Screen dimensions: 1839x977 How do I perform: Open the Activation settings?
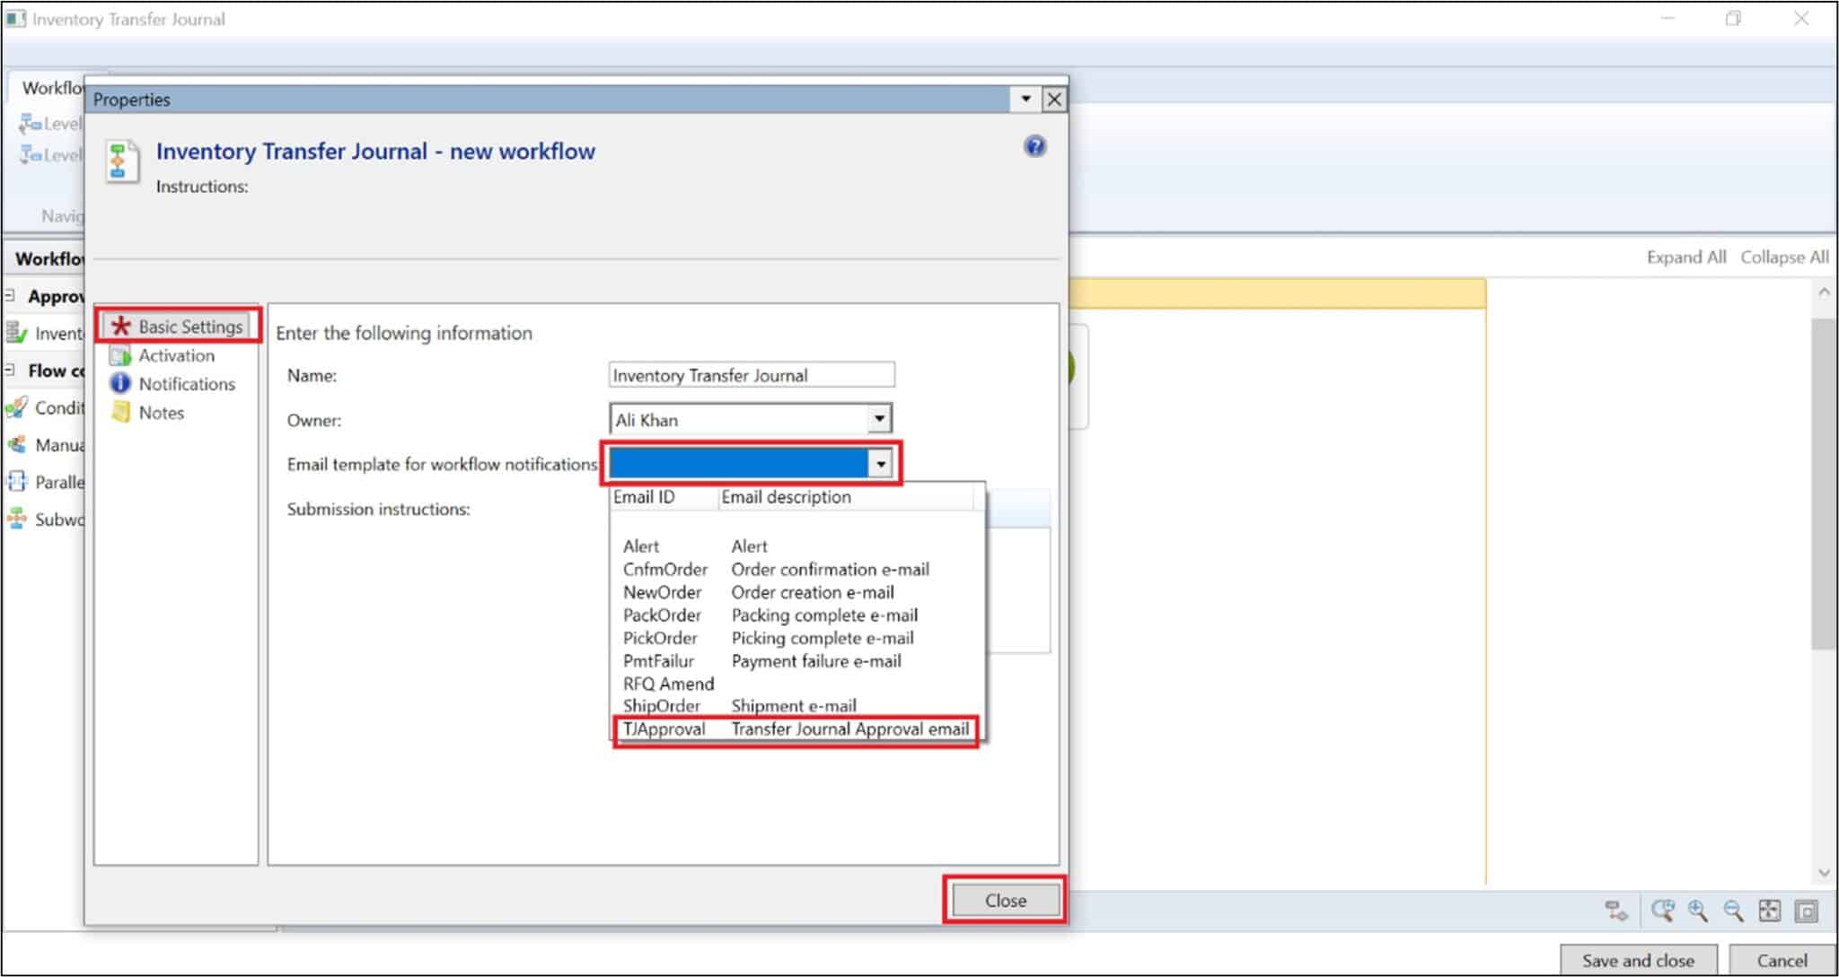coord(175,355)
